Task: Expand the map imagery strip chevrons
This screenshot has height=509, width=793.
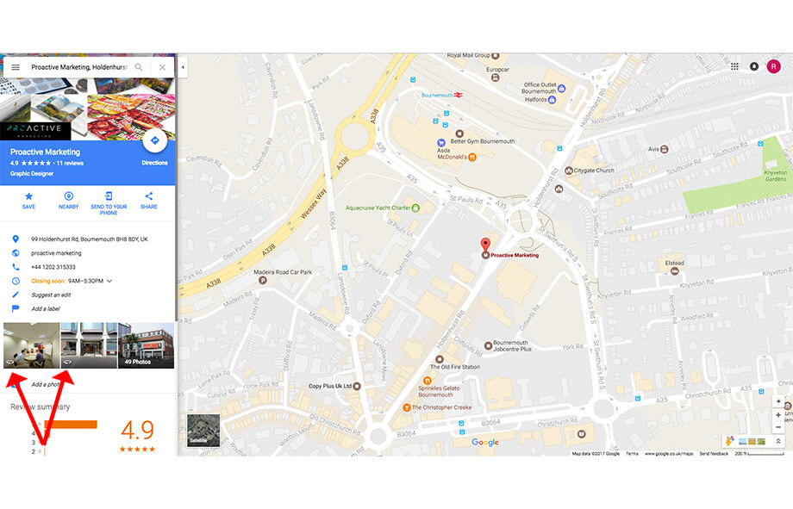Action: click(x=778, y=441)
